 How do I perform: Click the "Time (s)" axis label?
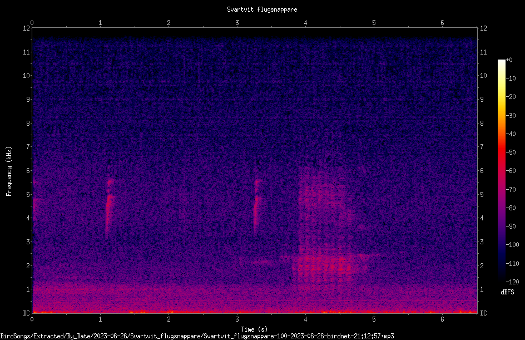pos(254,329)
